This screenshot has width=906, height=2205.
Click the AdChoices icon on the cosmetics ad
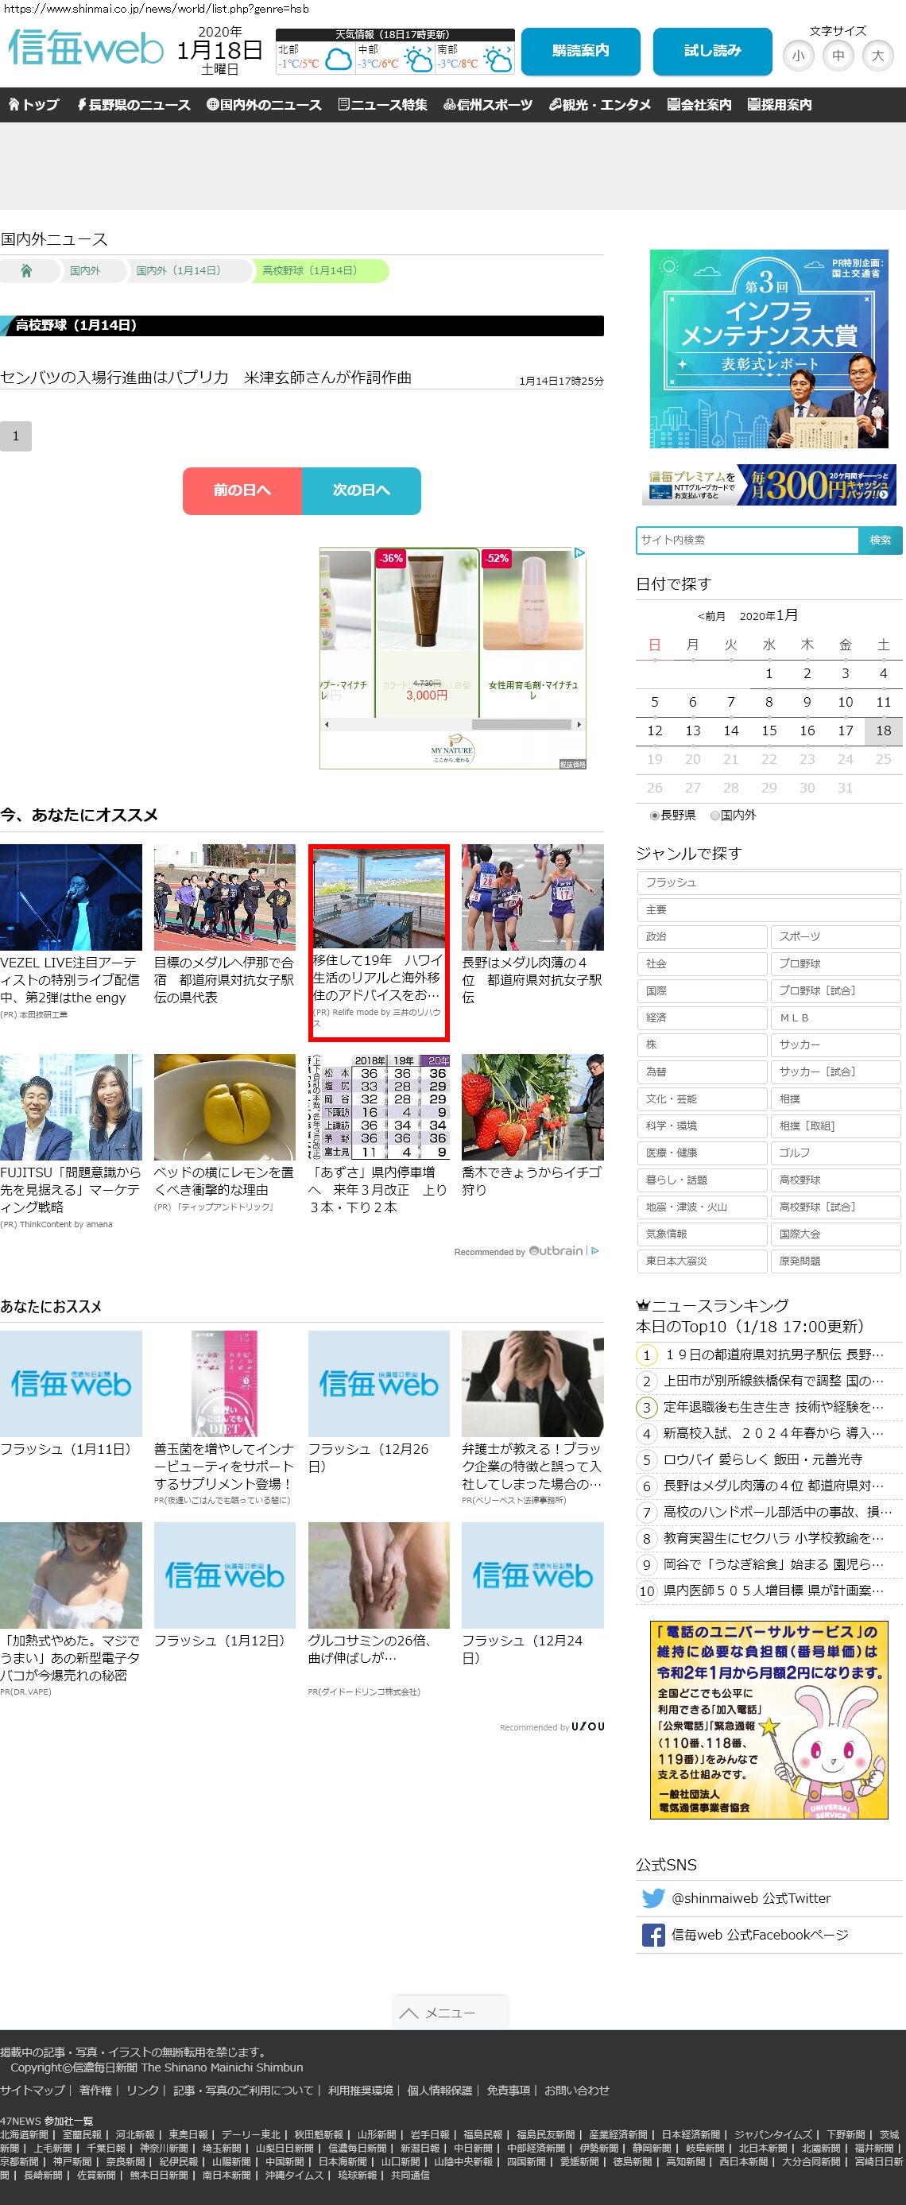tap(579, 553)
